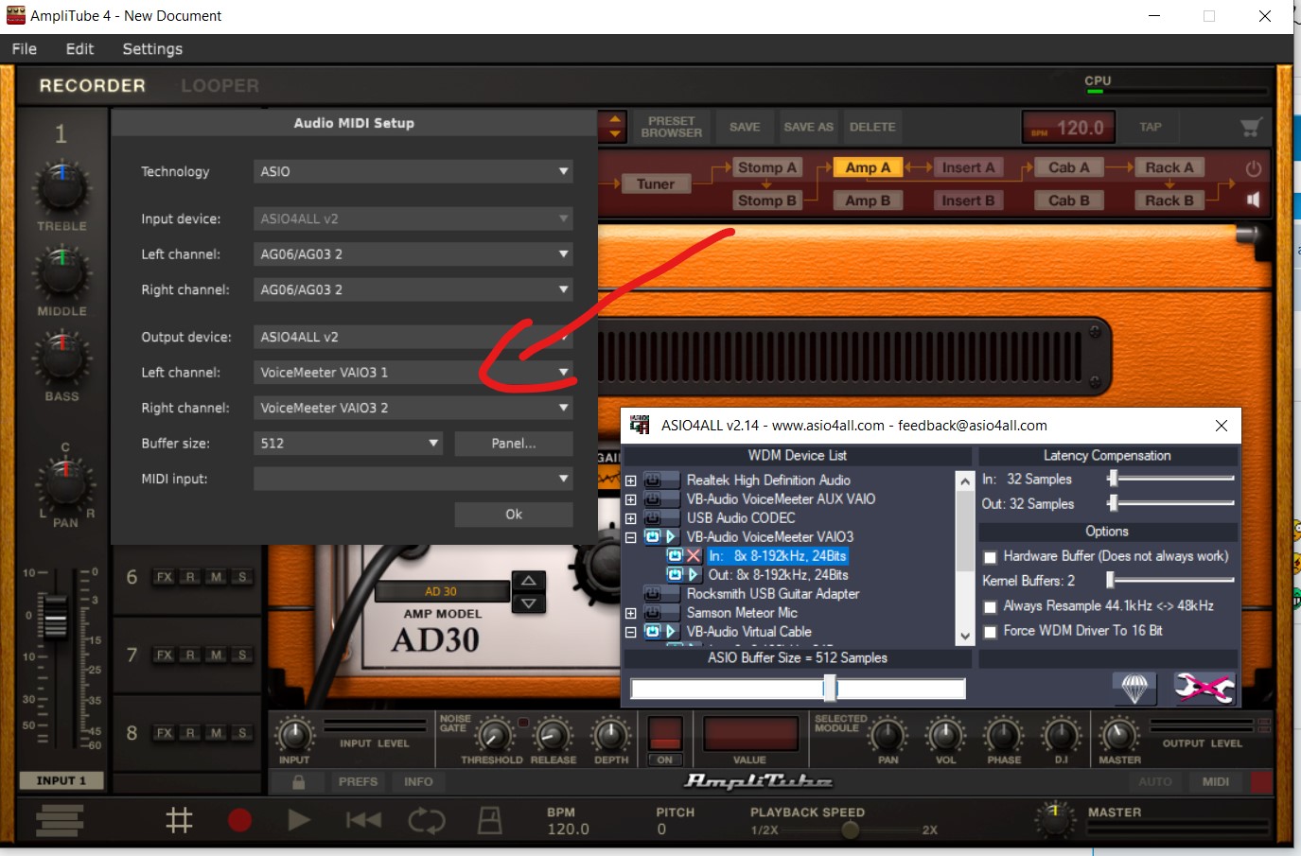Screen dimensions: 1301x856
Task: Click the grid icon in transport bar
Action: pos(179,820)
